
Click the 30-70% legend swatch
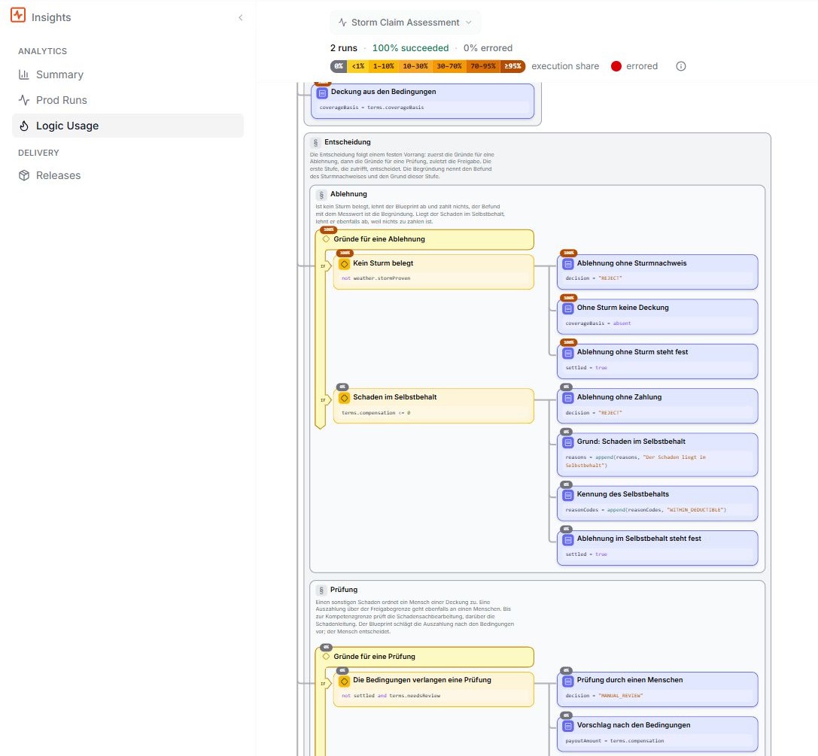point(449,66)
